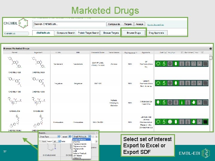The width and height of the screenshot is (215, 161).
Task: Click the grey hand warning icon in Retigabine row
Action: tap(193, 83)
